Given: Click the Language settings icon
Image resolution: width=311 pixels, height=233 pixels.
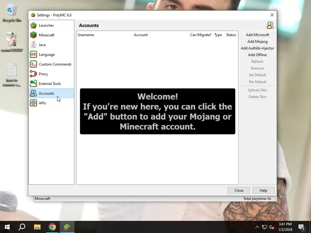Looking at the screenshot, I should tap(33, 55).
